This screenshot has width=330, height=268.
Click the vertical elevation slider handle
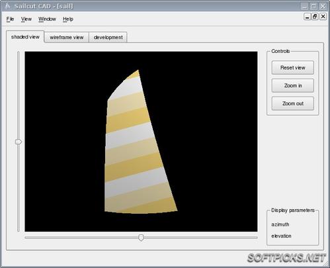tap(19, 142)
